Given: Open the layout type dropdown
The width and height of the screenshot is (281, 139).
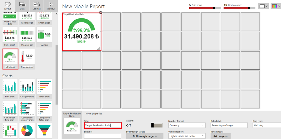Looking at the screenshot, I should (263, 6).
